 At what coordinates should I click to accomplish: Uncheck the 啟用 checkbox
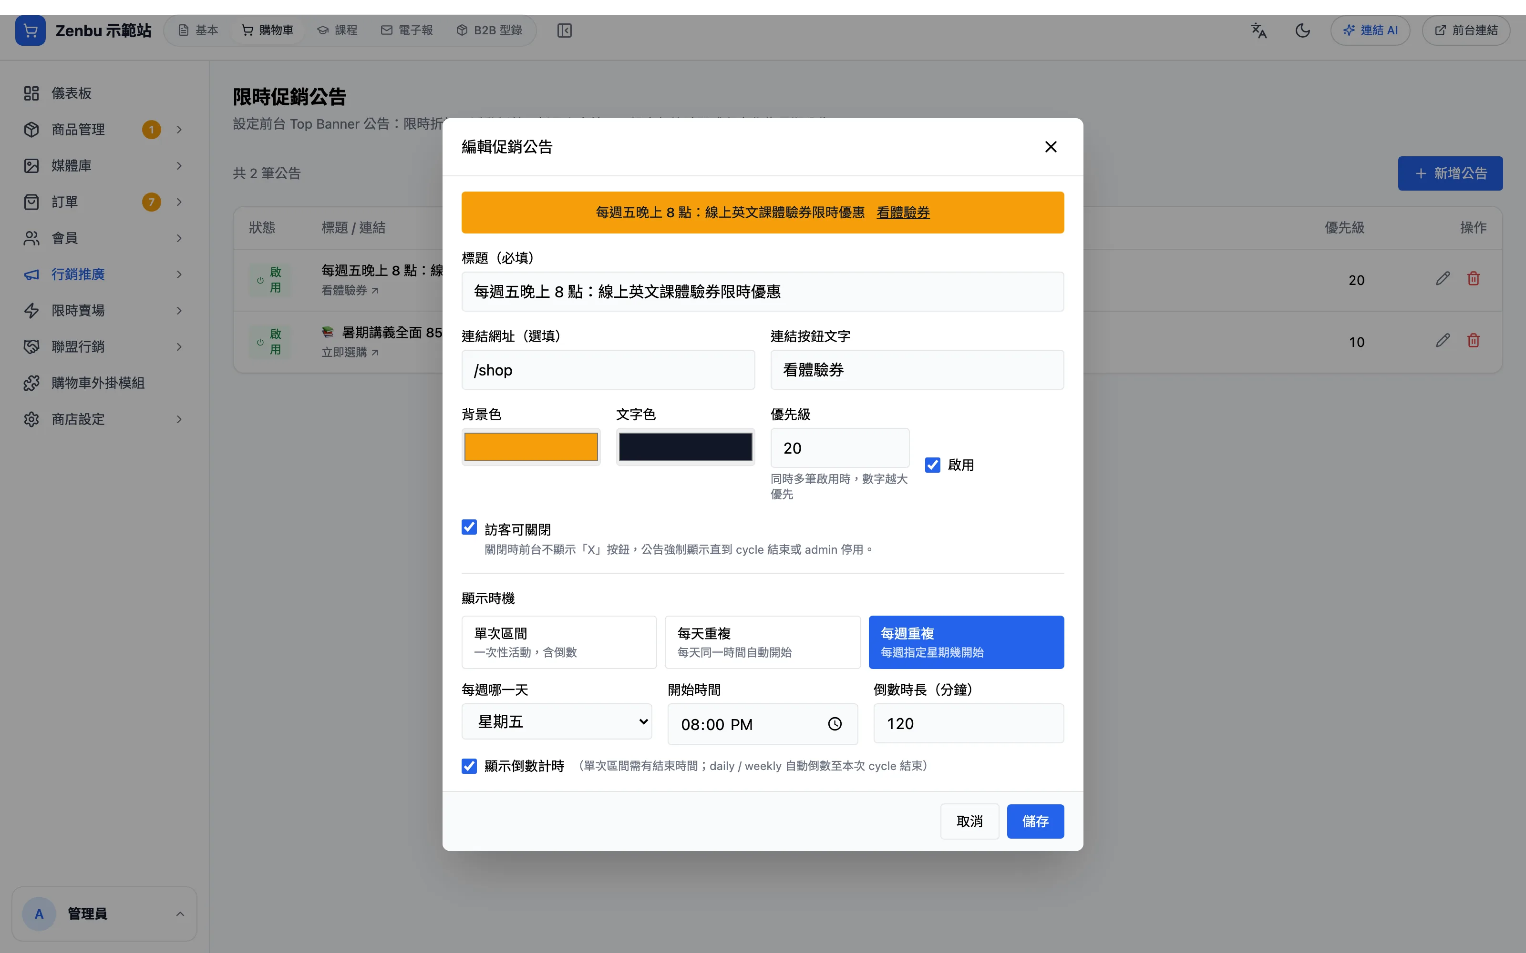point(933,465)
